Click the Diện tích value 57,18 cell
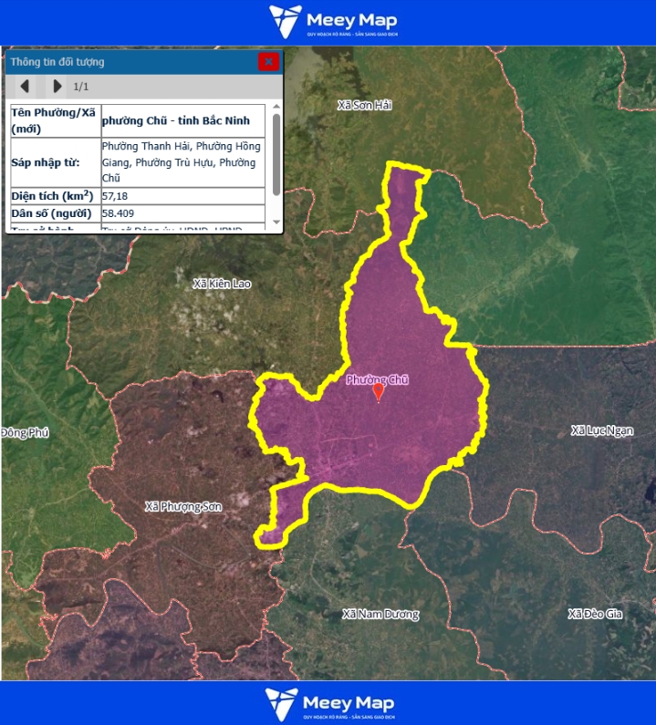Image resolution: width=656 pixels, height=725 pixels. click(x=182, y=196)
